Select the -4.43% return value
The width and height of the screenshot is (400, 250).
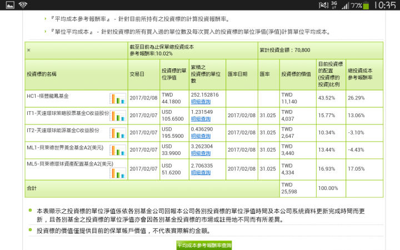tap(356, 150)
